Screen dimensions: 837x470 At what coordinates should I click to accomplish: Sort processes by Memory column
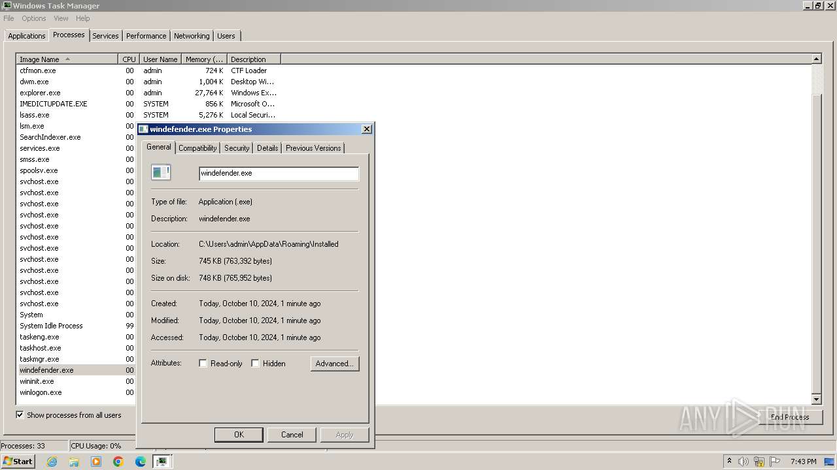[x=204, y=59]
